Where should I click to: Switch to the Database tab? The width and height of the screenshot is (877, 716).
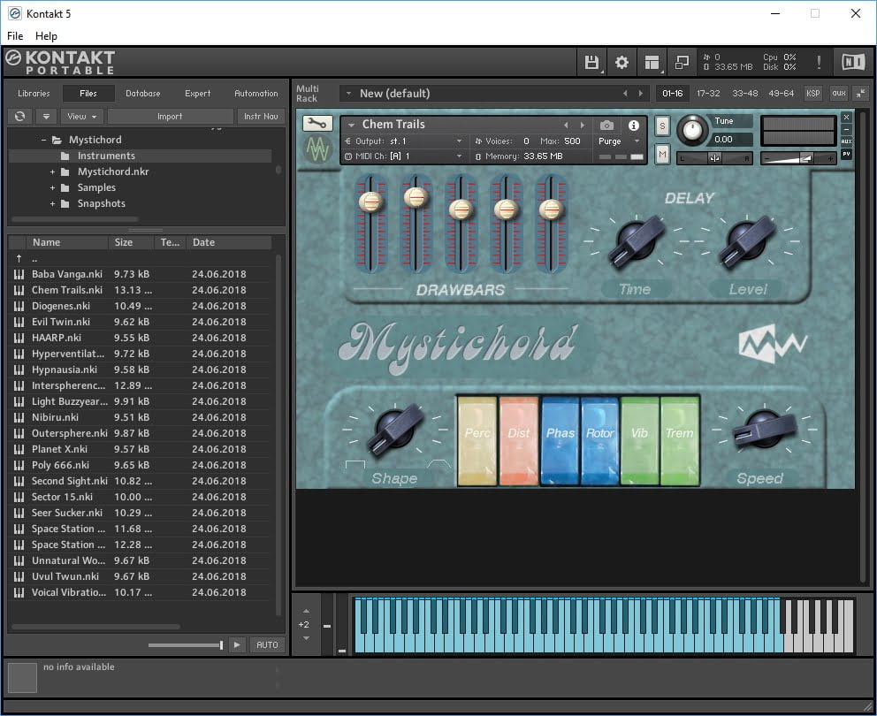pyautogui.click(x=142, y=94)
